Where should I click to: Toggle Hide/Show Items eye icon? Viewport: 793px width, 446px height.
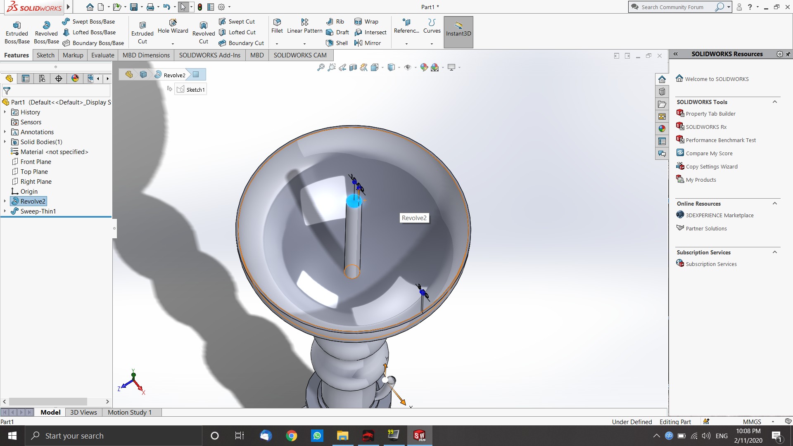(x=408, y=67)
